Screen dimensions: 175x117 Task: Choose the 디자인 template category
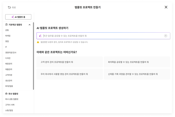(8, 58)
